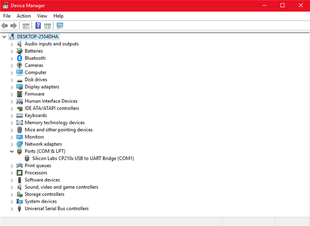Expand the Bluetooth category arrow
The height and width of the screenshot is (226, 310).
12,58
